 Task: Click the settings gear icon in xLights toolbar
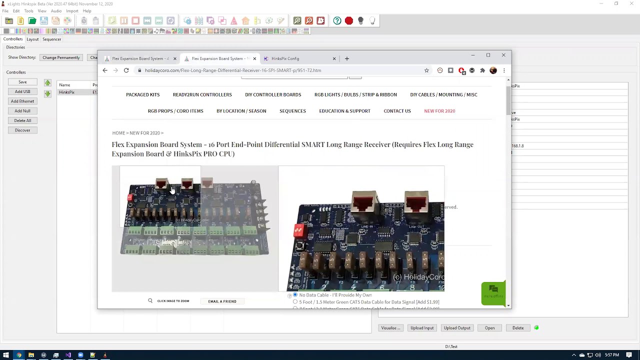(x=187, y=20)
